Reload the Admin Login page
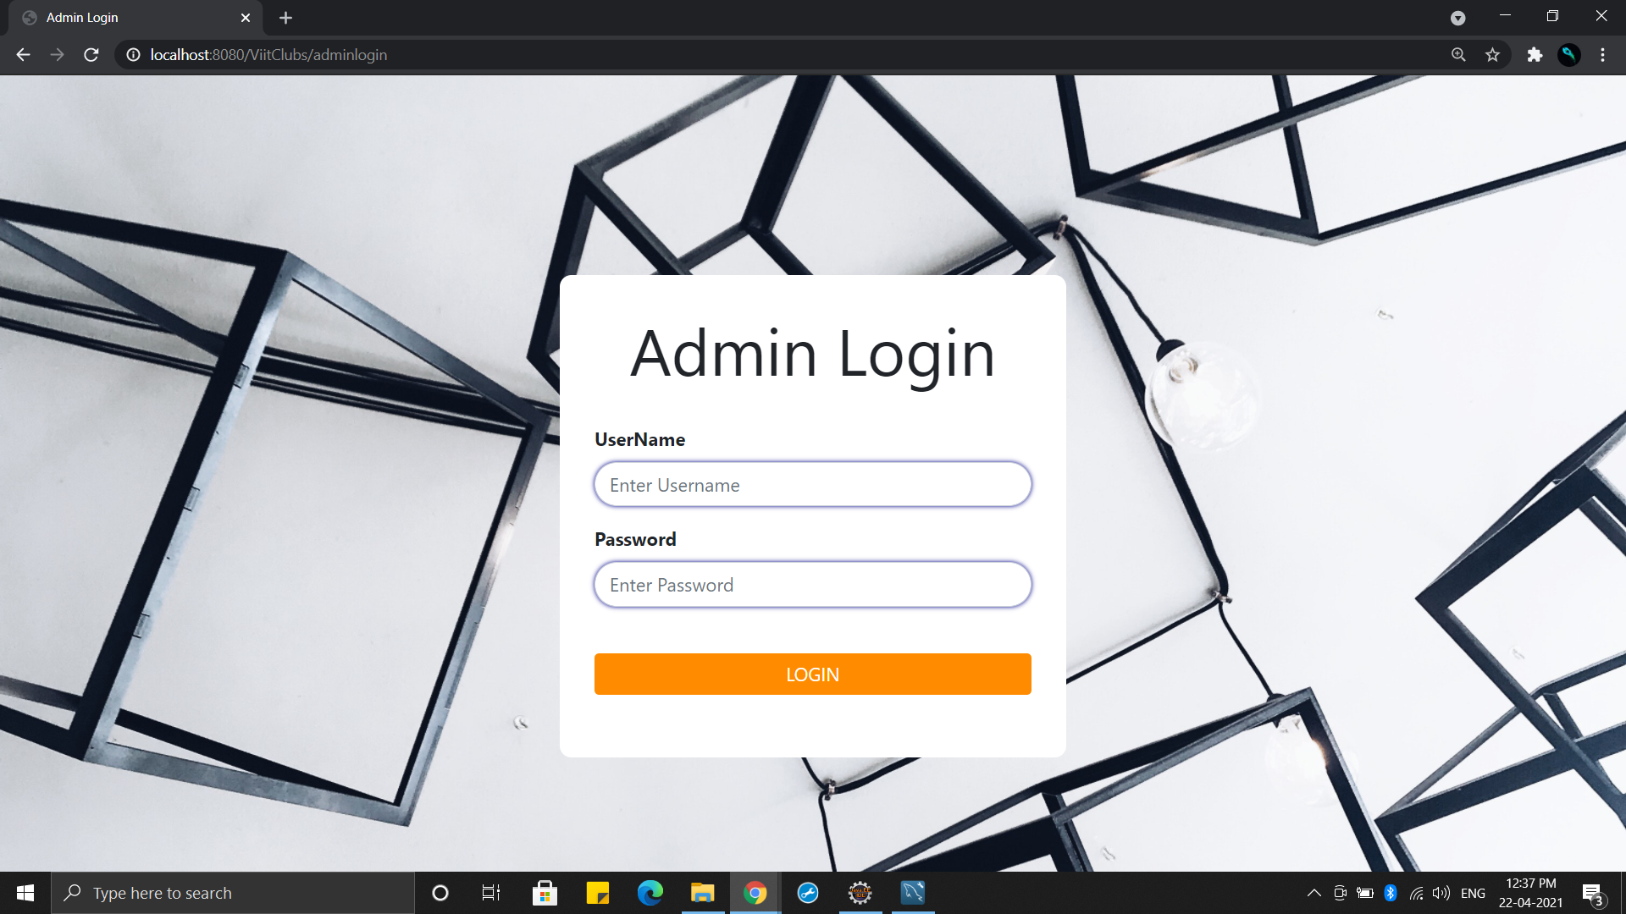 point(91,54)
